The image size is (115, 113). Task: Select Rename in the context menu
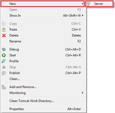(43, 41)
